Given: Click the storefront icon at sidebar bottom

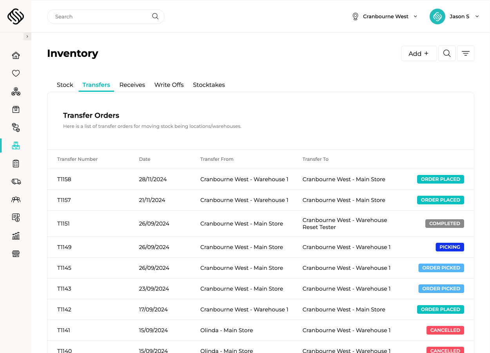Looking at the screenshot, I should click(x=16, y=254).
